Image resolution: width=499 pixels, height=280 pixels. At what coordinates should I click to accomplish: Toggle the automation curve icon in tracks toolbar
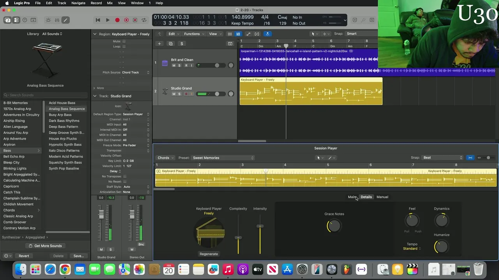tap(249, 34)
